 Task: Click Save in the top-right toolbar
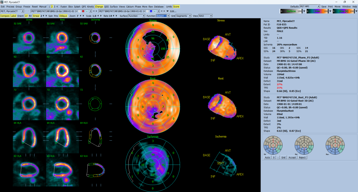click(324, 7)
